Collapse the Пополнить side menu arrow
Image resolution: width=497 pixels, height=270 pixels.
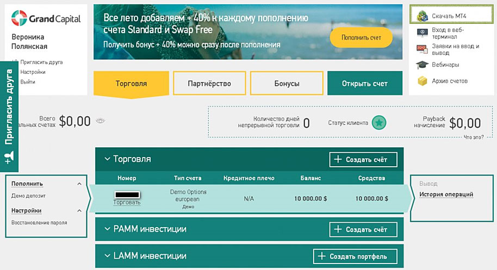tap(79, 184)
